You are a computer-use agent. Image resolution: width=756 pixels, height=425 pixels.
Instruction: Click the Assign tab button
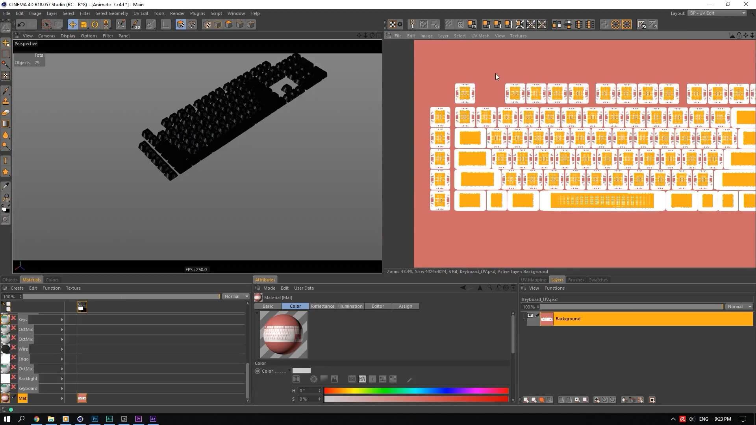point(405,306)
